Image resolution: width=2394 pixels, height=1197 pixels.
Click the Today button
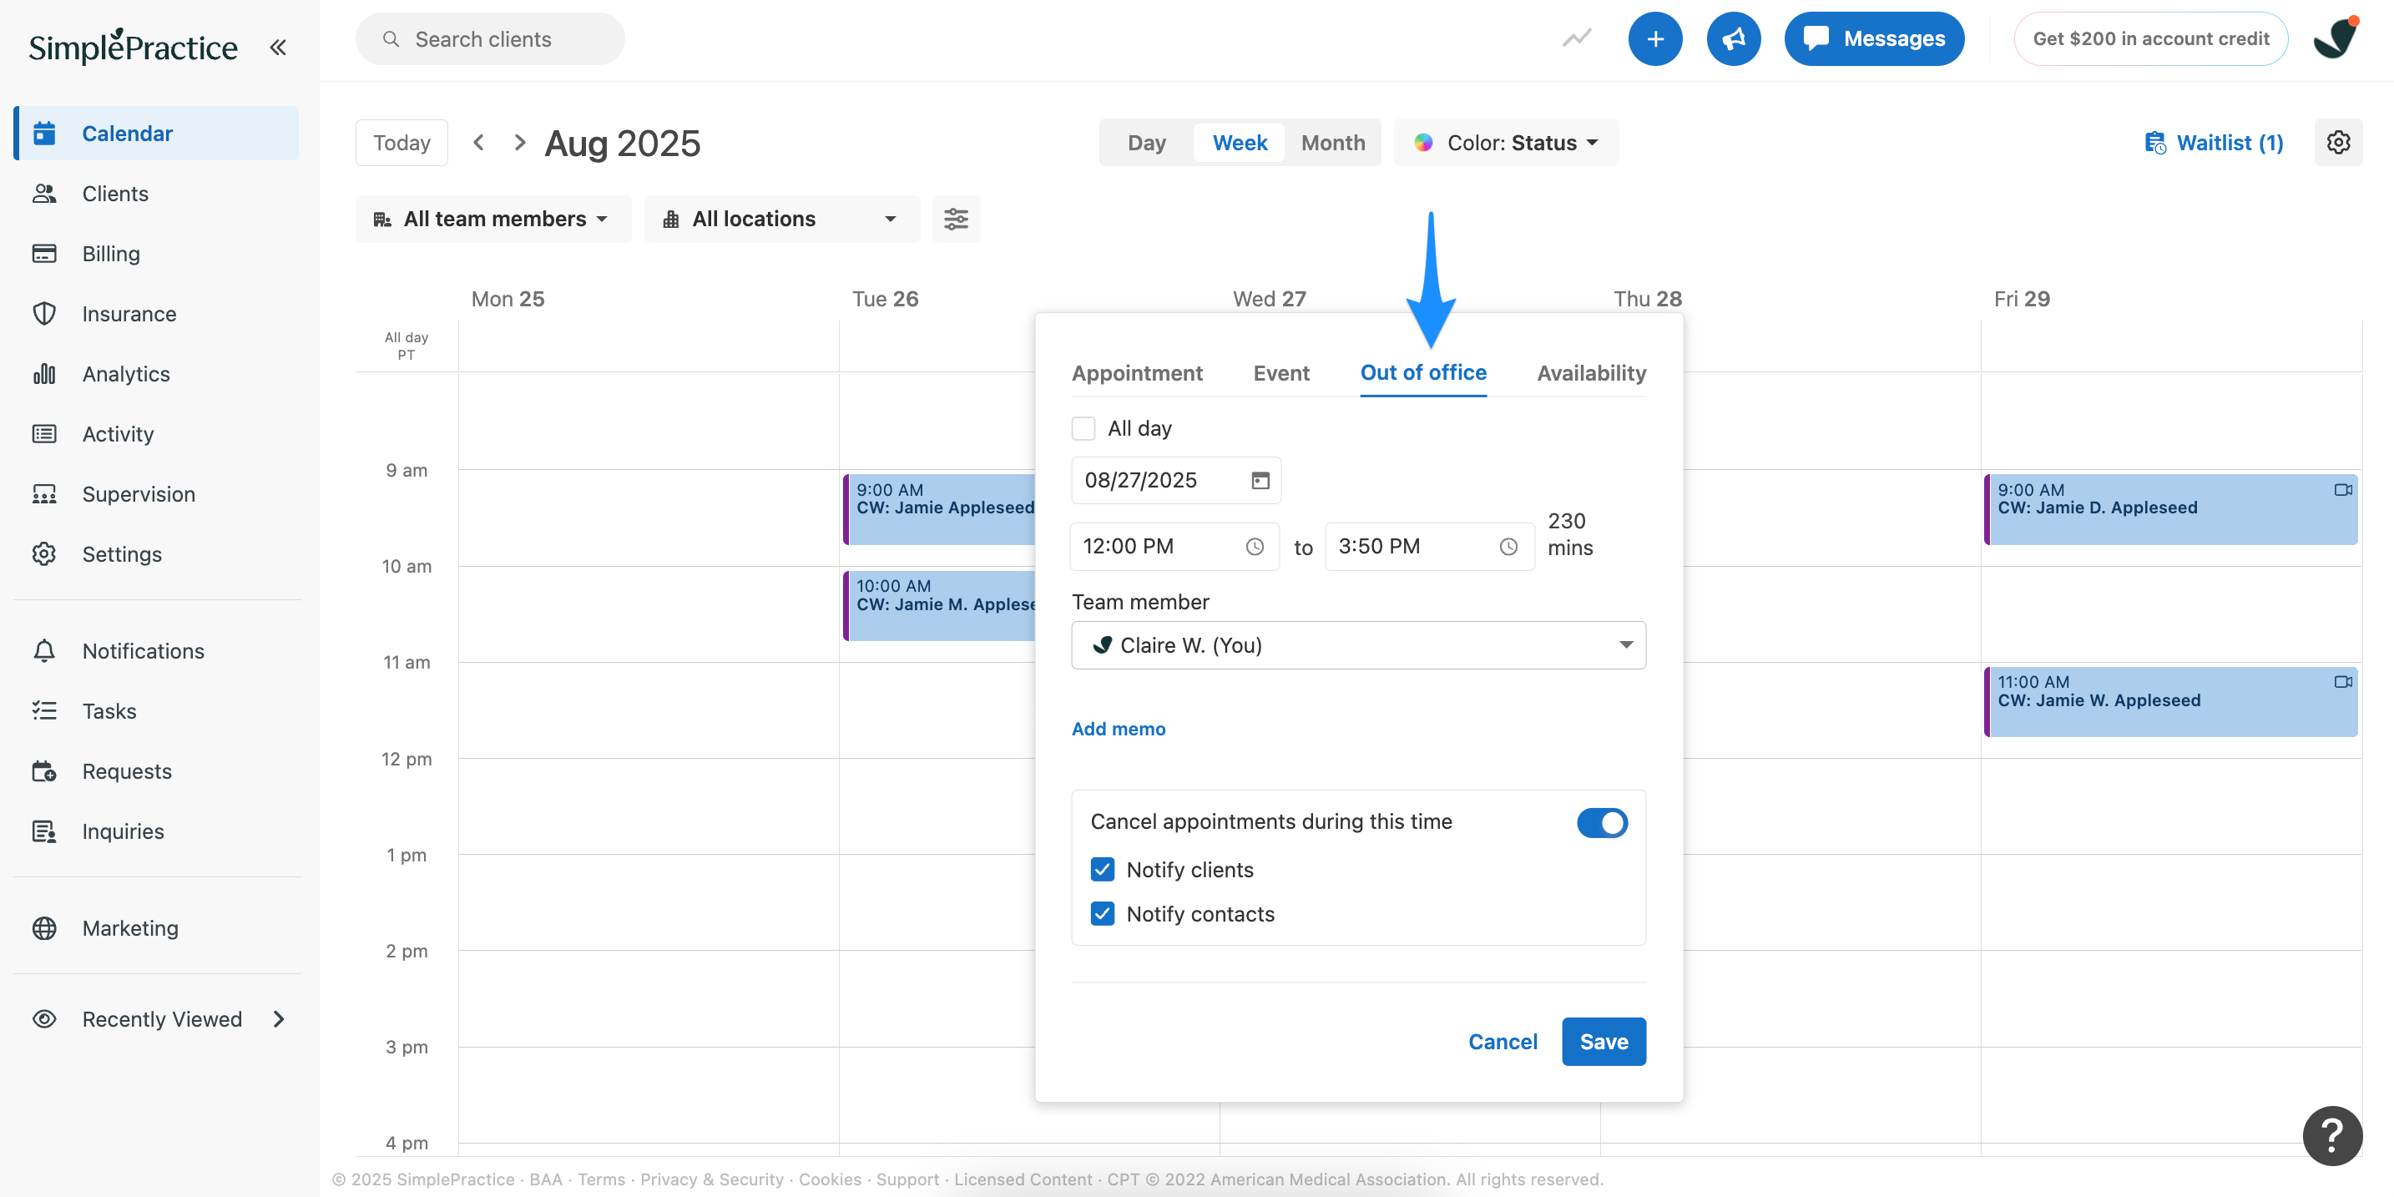tap(402, 142)
